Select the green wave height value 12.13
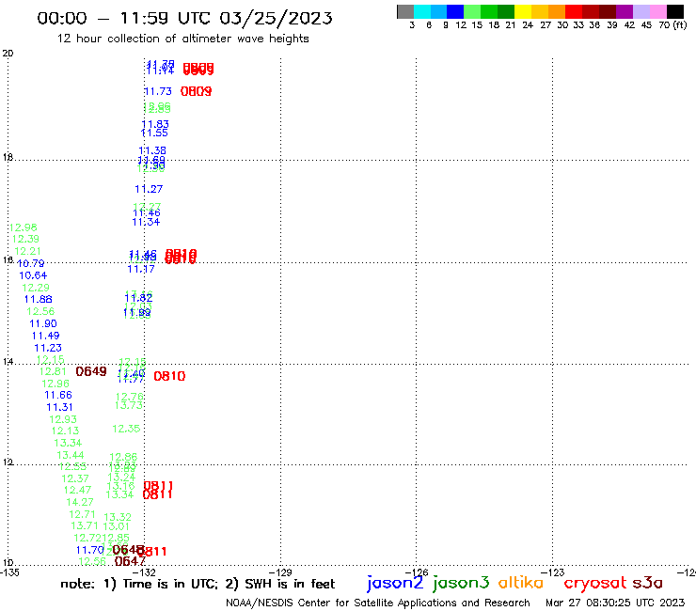 point(65,431)
